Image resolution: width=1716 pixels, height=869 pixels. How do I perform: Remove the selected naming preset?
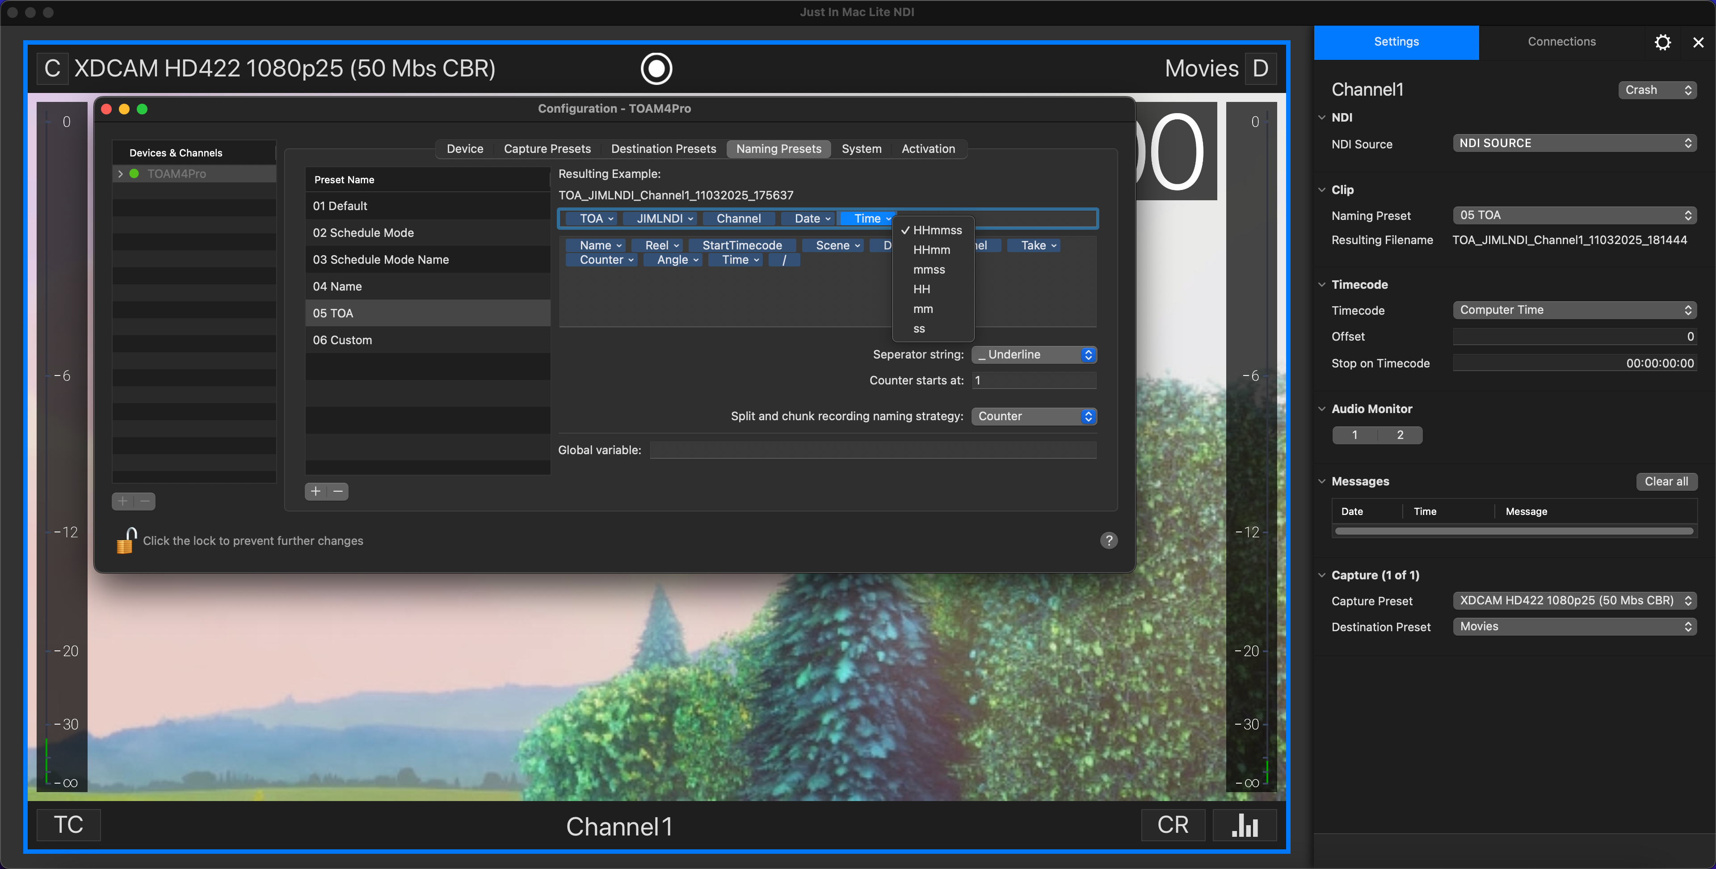pyautogui.click(x=338, y=491)
